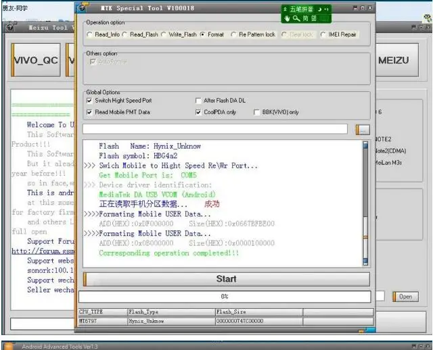Click 'MediaTek DA USB VCOM (Android)' log line
The width and height of the screenshot is (433, 350).
(157, 195)
